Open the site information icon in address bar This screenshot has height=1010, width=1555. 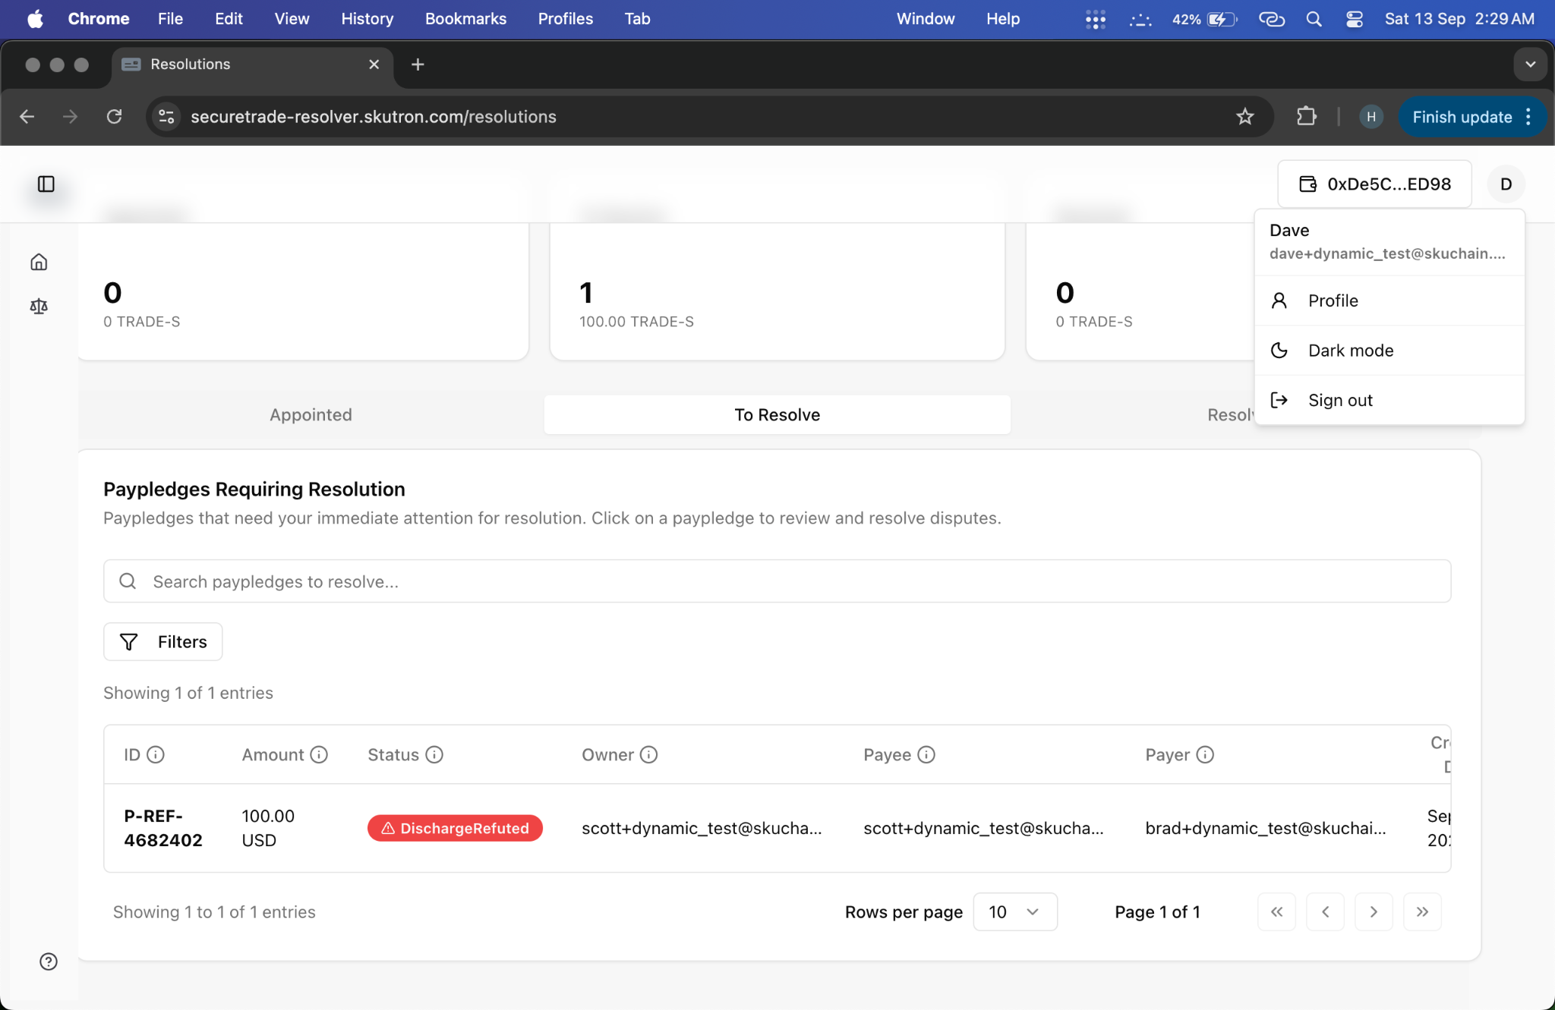click(x=166, y=116)
